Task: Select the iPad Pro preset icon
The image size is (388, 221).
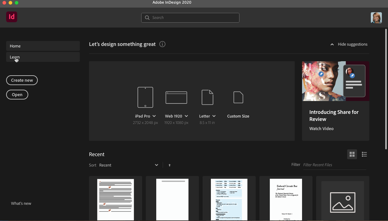Action: 145,97
